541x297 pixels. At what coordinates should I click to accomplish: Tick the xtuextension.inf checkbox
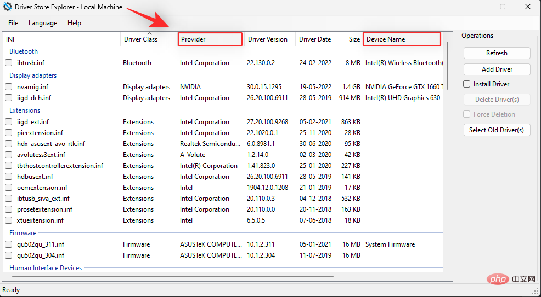pyautogui.click(x=9, y=220)
